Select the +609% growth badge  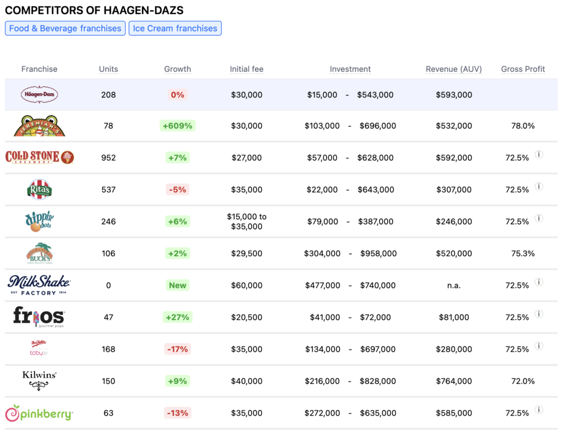pos(177,126)
